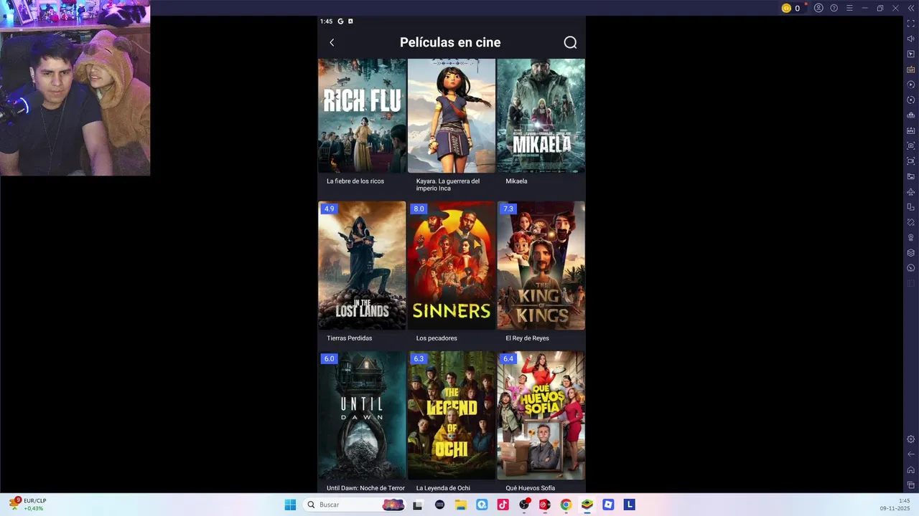
Task: Select 'Until Dawn: Noche de Terror' title
Action: pyautogui.click(x=365, y=488)
